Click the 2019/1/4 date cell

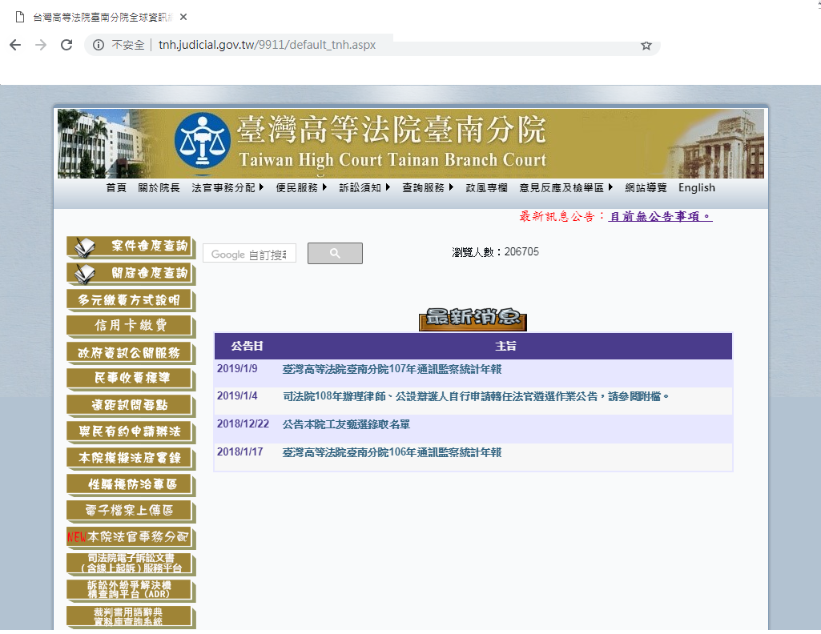(237, 396)
